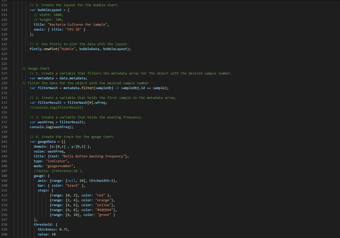Image resolution: width=340 pixels, height=238 pixels.
Task: Click the indicator type string on line 145
Action: [x=57, y=161]
